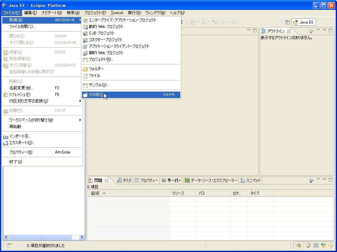Switch to the サーバー tab
Image resolution: width=337 pixels, height=252 pixels.
(171, 180)
